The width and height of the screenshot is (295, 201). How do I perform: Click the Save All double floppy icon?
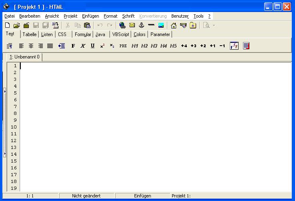click(x=46, y=25)
